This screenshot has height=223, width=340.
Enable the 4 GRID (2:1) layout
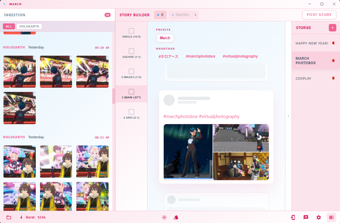[x=131, y=112]
